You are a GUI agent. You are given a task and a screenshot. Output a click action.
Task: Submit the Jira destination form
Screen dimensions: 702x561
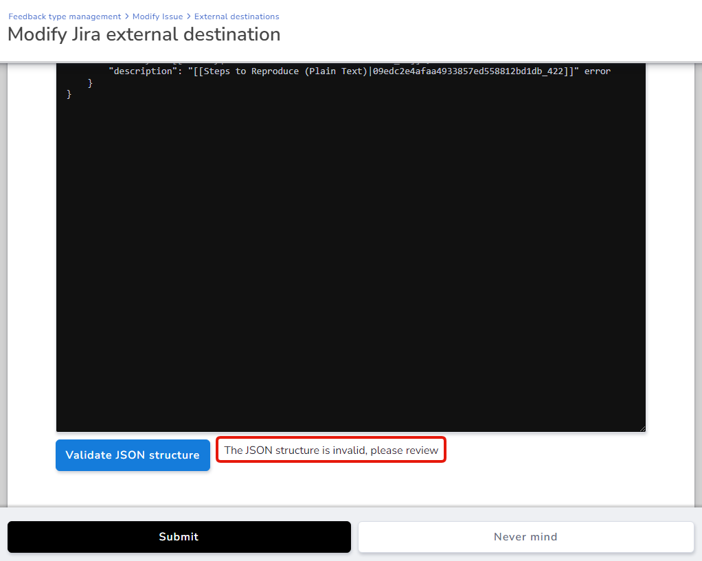click(x=179, y=537)
